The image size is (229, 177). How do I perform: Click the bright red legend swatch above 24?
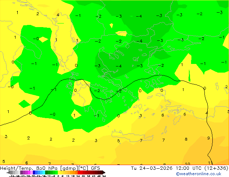click(x=79, y=172)
